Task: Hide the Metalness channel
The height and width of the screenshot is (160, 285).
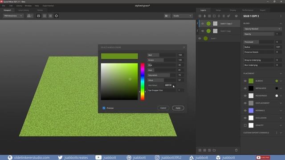Action: click(x=245, y=88)
